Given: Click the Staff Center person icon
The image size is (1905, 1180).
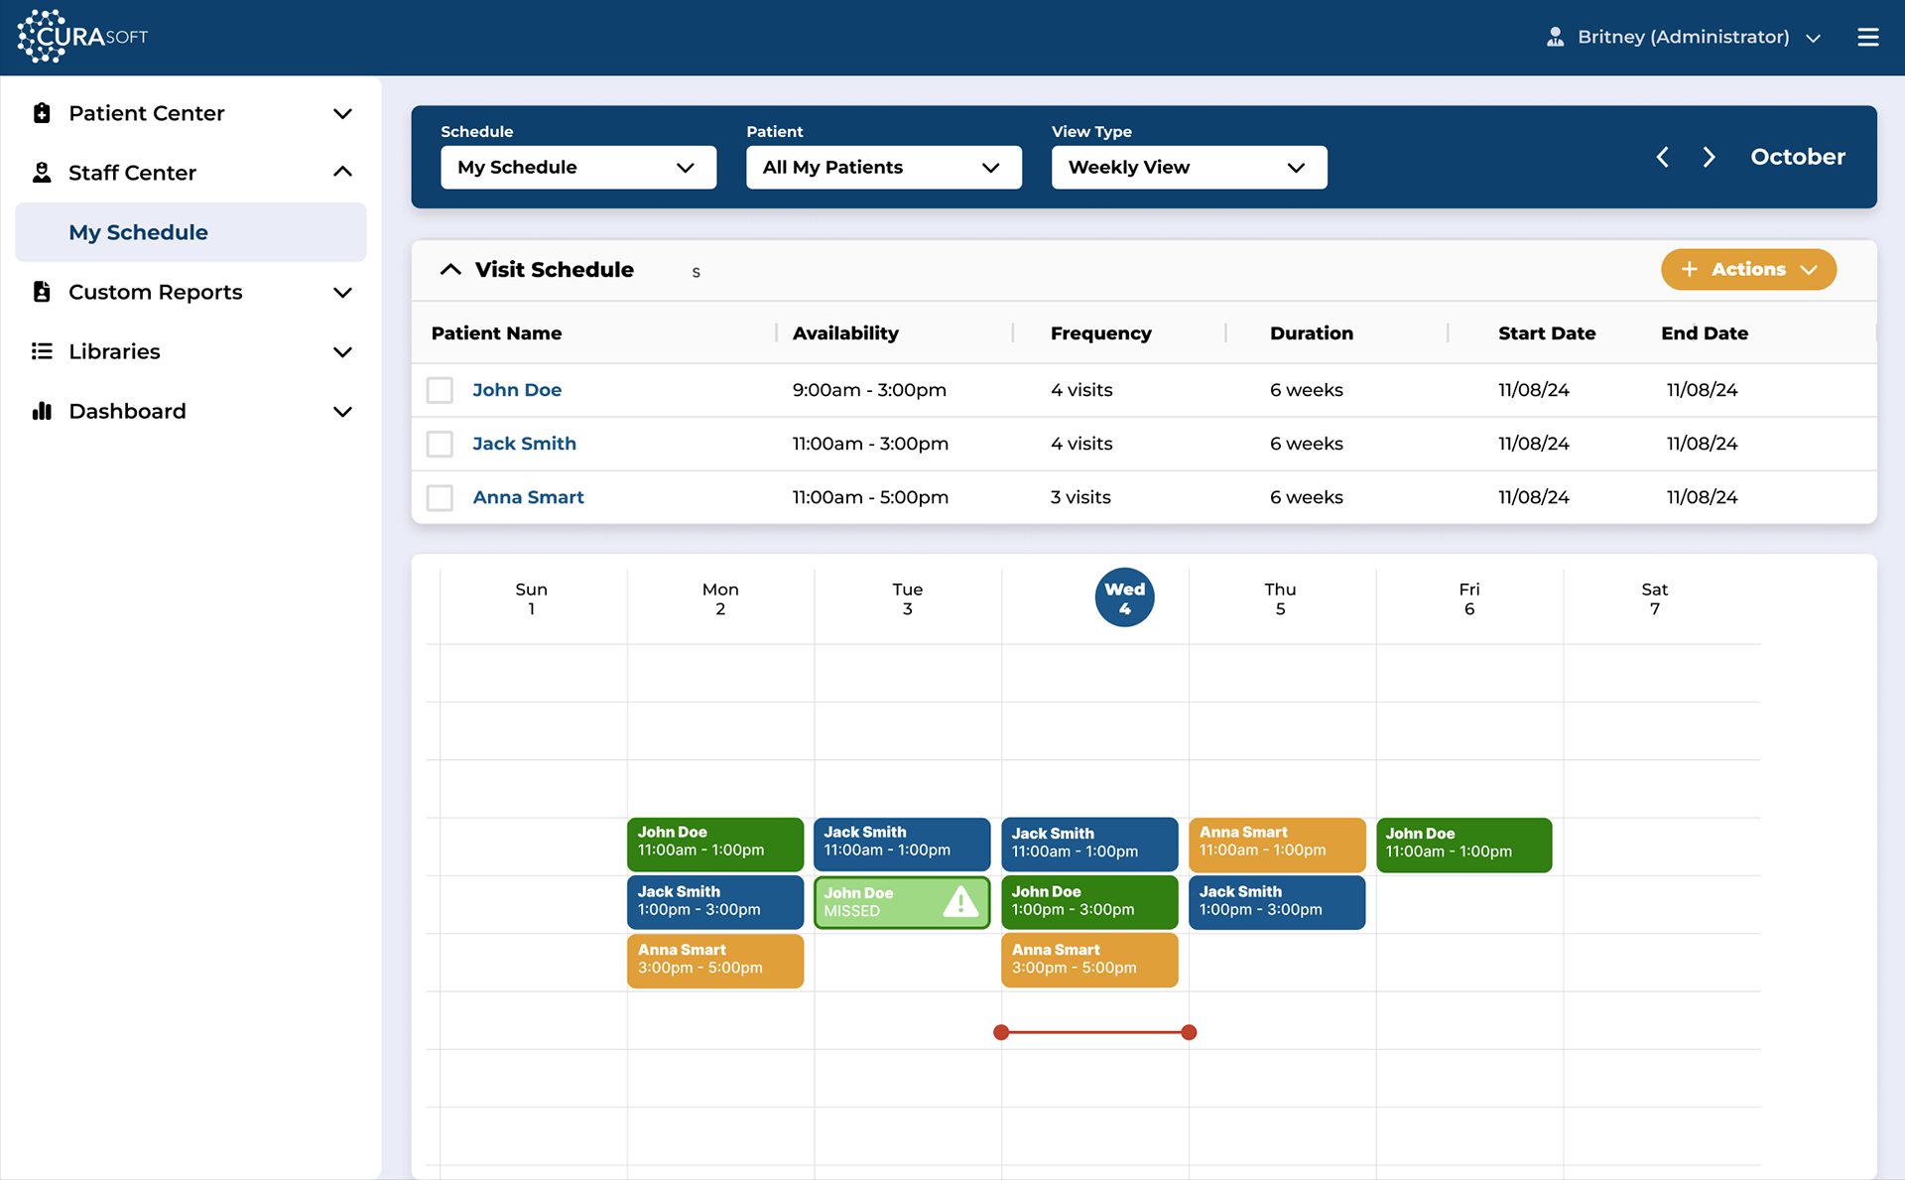Looking at the screenshot, I should pyautogui.click(x=42, y=173).
